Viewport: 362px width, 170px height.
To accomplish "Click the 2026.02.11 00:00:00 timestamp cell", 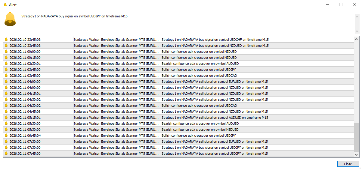I will 25,52.
